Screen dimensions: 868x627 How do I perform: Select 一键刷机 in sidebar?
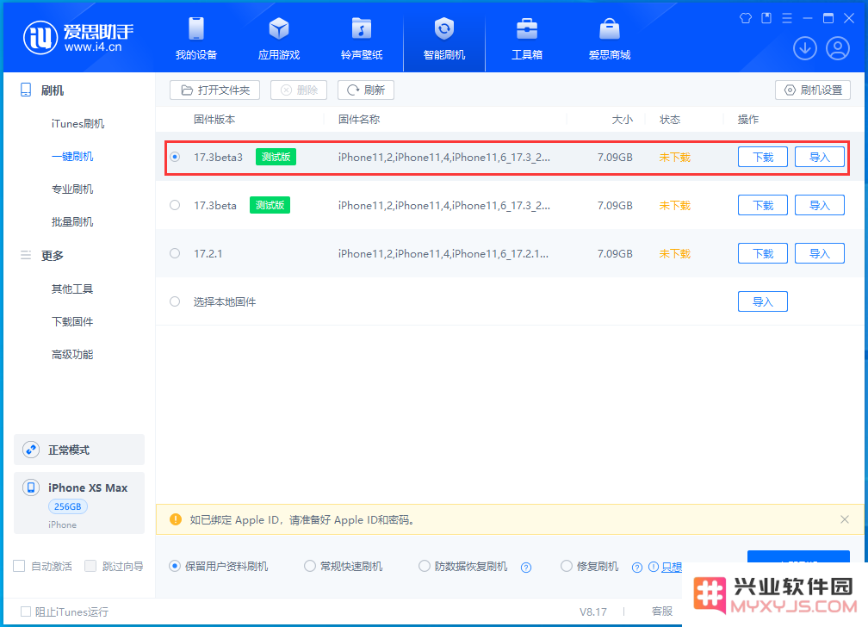click(72, 156)
